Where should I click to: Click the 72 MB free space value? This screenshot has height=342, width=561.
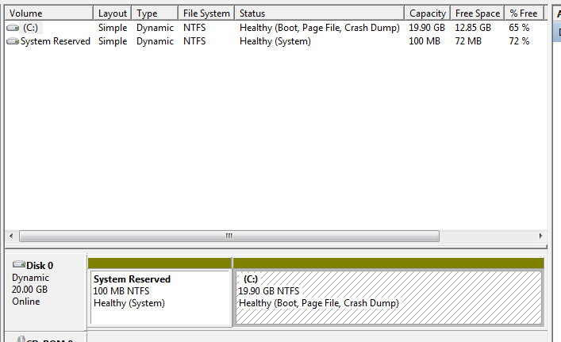coord(468,41)
